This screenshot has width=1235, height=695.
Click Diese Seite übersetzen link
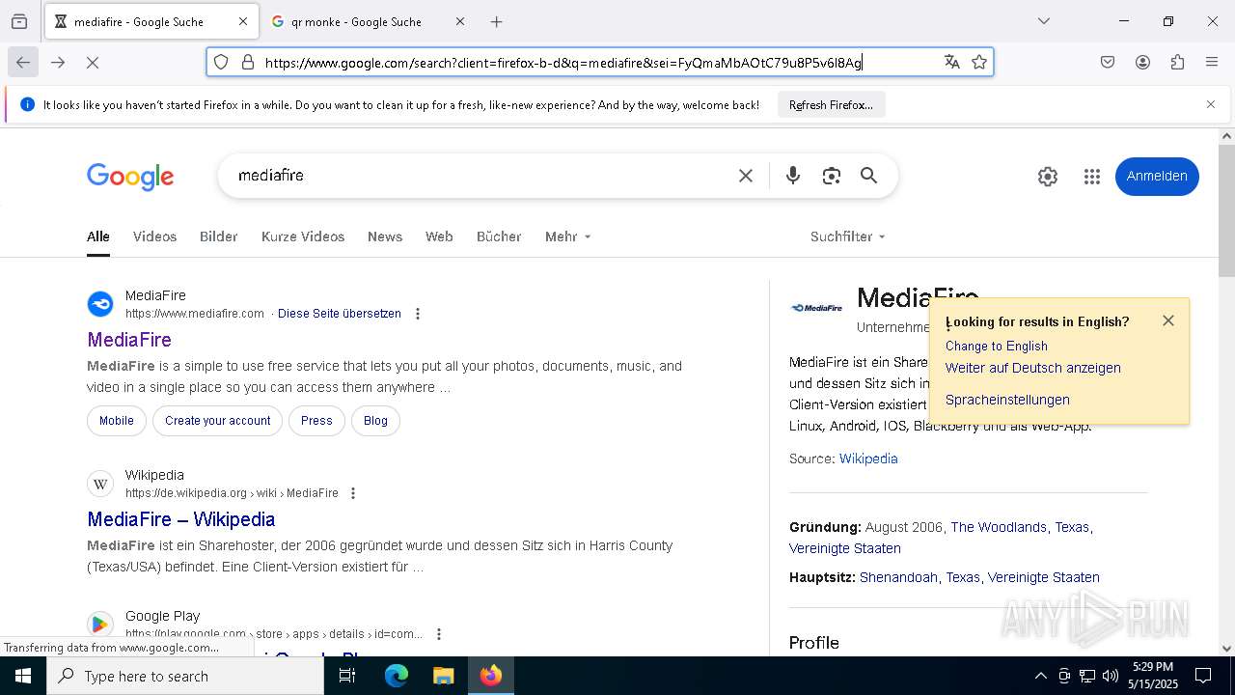click(x=340, y=314)
